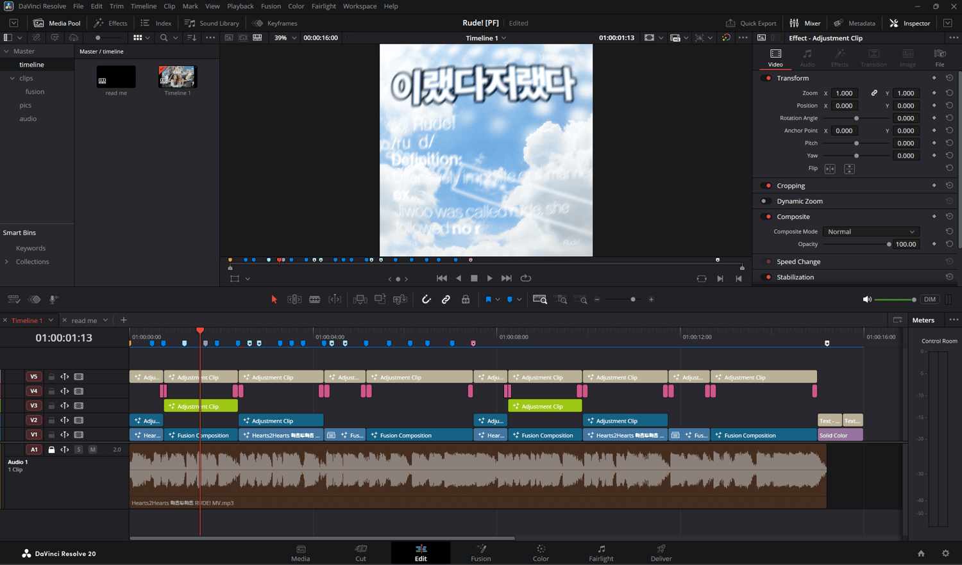Click the Opacity keyframe diamond
Screen dimensions: 962x565
(x=934, y=244)
